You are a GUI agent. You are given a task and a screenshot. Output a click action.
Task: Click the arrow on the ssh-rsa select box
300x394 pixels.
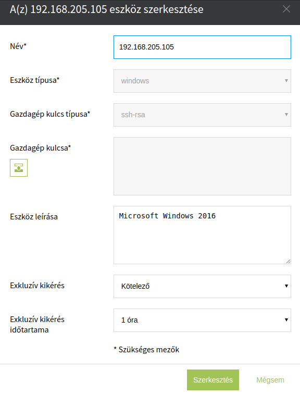pos(286,115)
